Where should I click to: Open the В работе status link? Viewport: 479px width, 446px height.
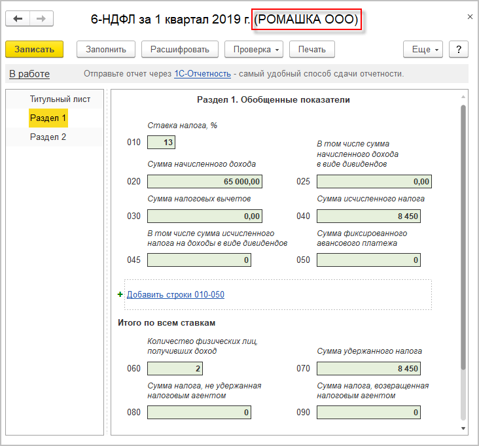29,74
